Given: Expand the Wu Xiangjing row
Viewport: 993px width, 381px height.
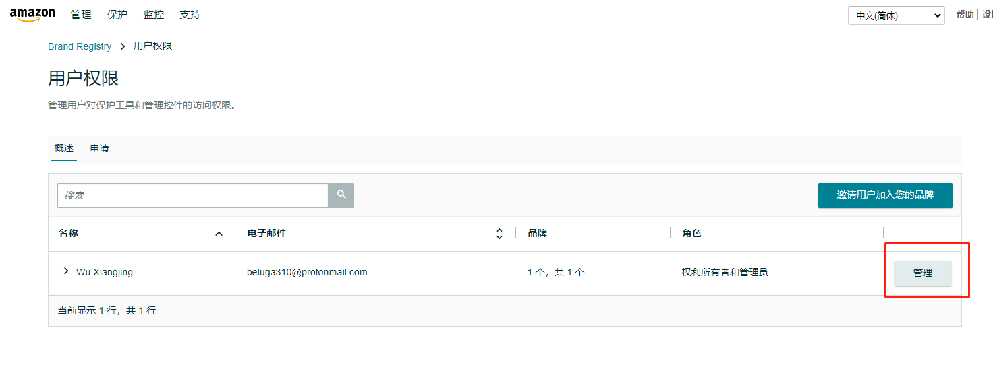Looking at the screenshot, I should point(66,271).
